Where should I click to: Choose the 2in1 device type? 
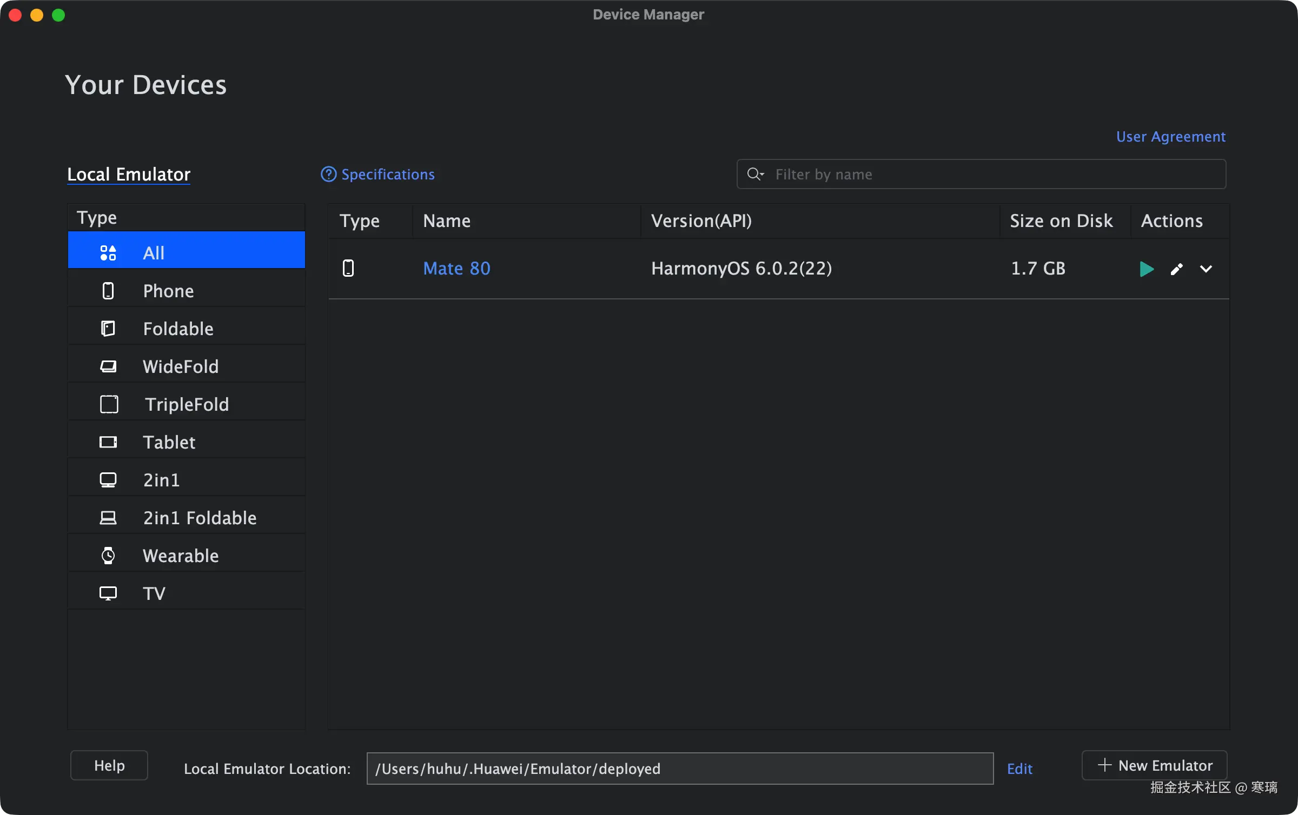161,480
